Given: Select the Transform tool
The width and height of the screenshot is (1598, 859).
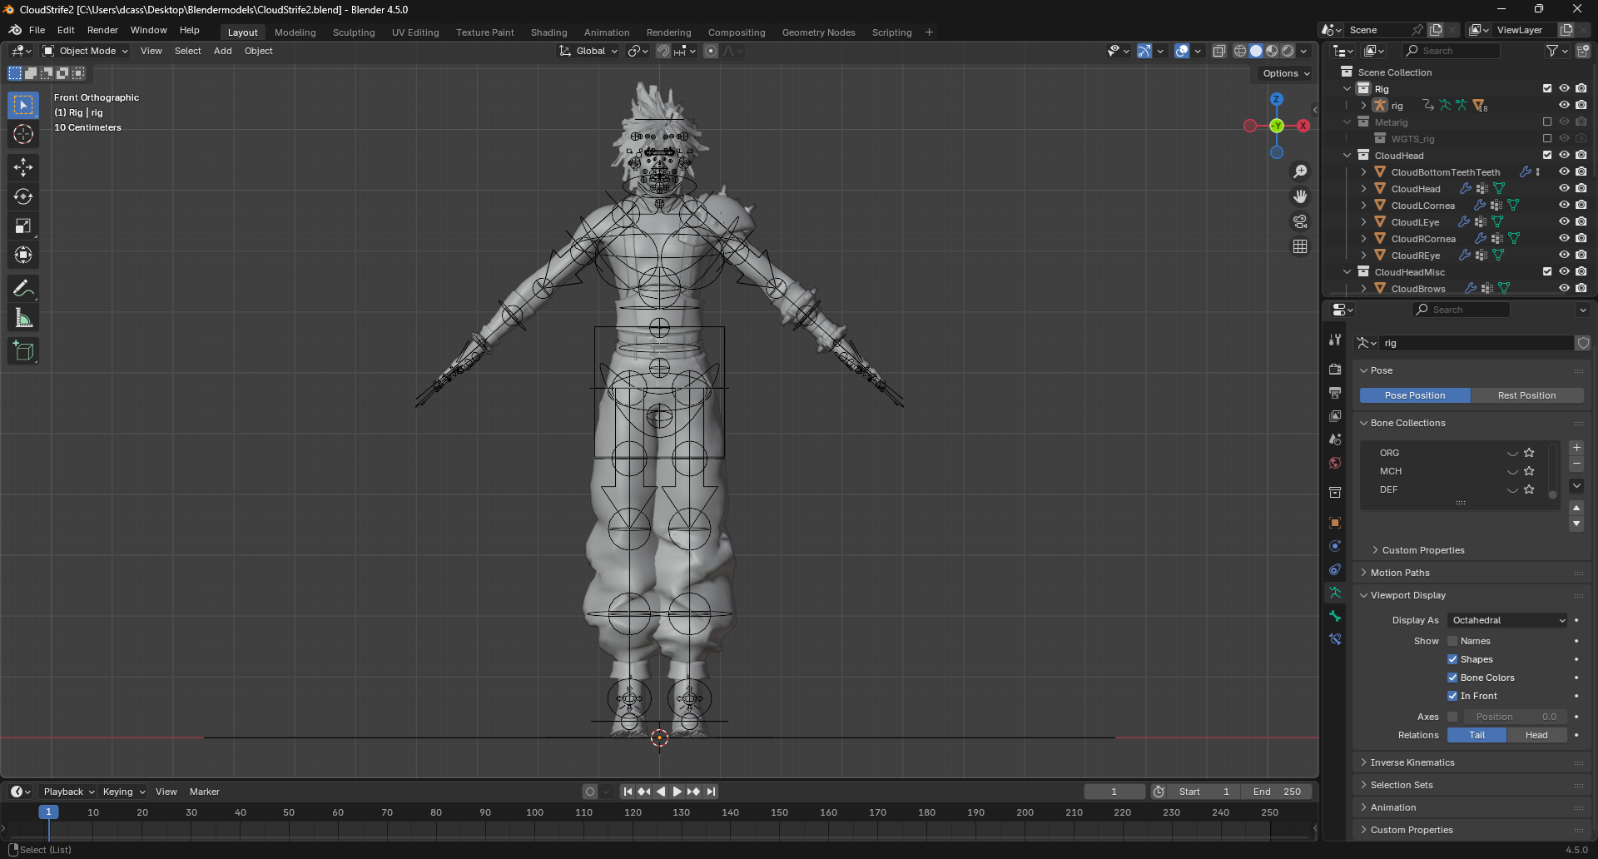Looking at the screenshot, I should click(x=23, y=255).
